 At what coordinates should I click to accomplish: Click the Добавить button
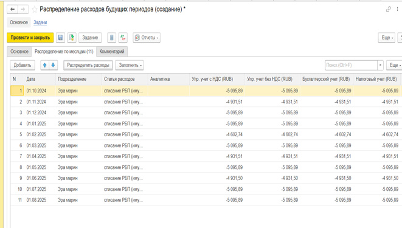click(x=23, y=65)
